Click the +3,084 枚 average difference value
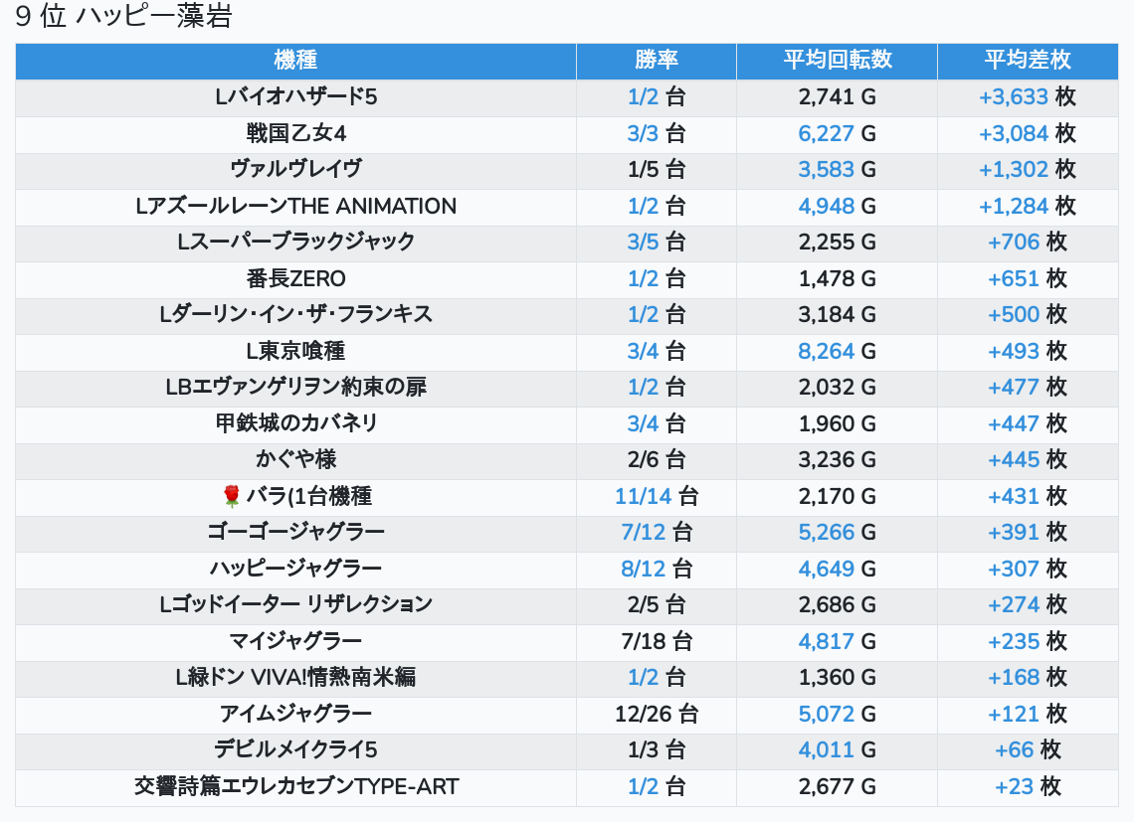 click(x=1028, y=133)
